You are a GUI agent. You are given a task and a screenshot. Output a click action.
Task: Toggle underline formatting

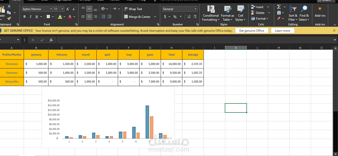37,17
